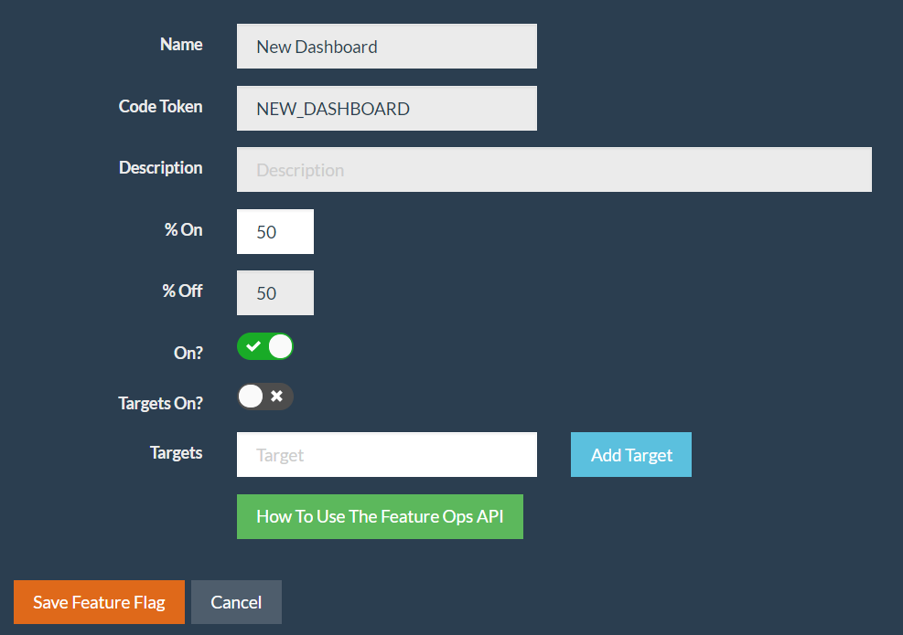Click the % On value field
Image resolution: width=903 pixels, height=635 pixels.
click(275, 231)
